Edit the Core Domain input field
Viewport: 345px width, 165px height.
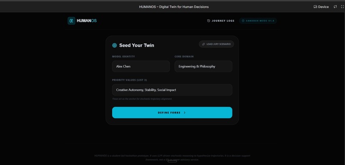[203, 67]
